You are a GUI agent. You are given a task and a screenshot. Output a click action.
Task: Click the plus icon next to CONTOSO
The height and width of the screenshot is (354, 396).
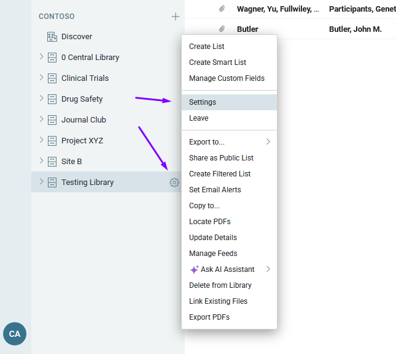[175, 17]
